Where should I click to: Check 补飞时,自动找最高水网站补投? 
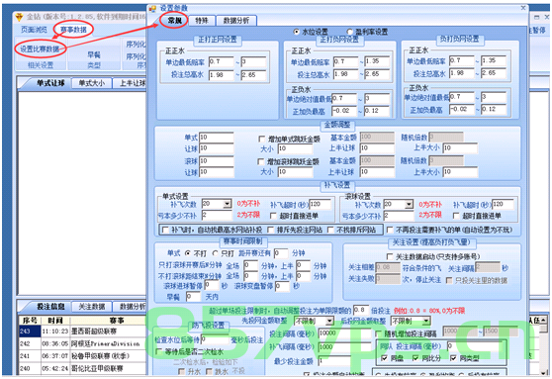click(165, 230)
